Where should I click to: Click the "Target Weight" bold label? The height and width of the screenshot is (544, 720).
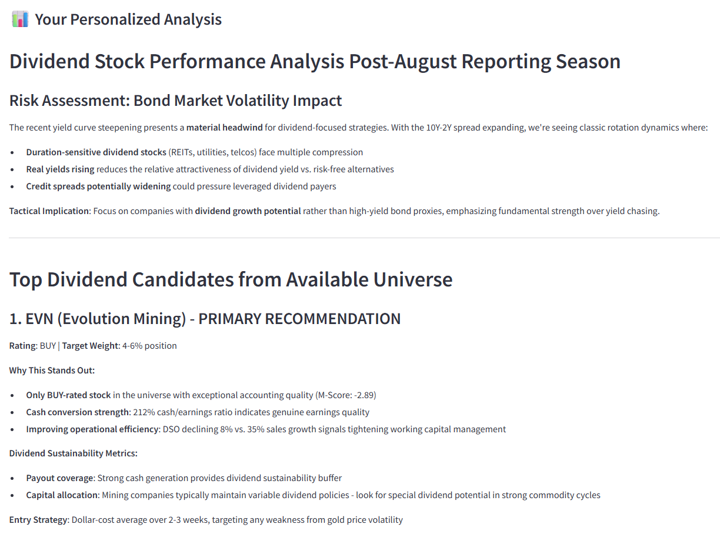(x=90, y=346)
